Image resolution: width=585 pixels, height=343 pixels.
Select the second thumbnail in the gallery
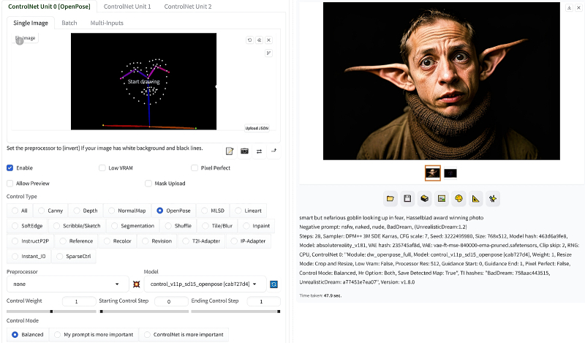[x=450, y=173]
